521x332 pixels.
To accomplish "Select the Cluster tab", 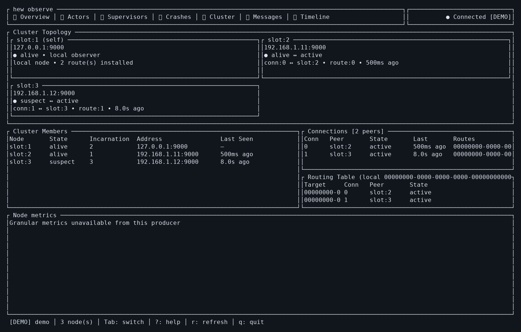I will (x=219, y=17).
